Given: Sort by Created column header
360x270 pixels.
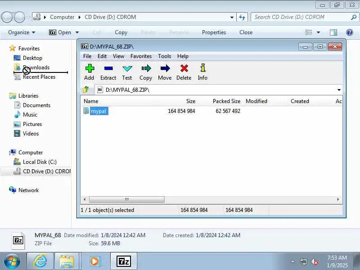Looking at the screenshot, I should click(x=300, y=101).
